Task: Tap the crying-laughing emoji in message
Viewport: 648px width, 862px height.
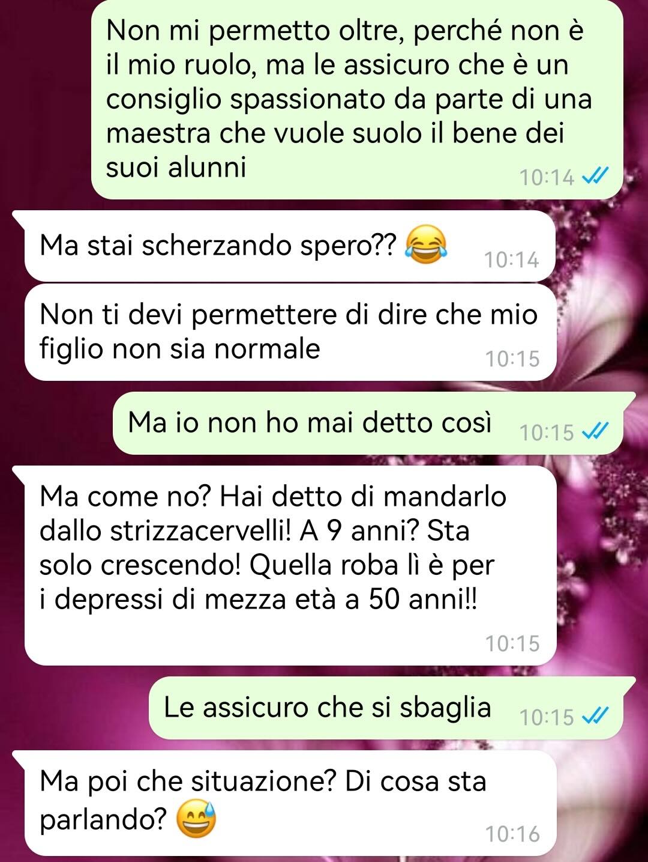Action: pyautogui.click(x=427, y=244)
